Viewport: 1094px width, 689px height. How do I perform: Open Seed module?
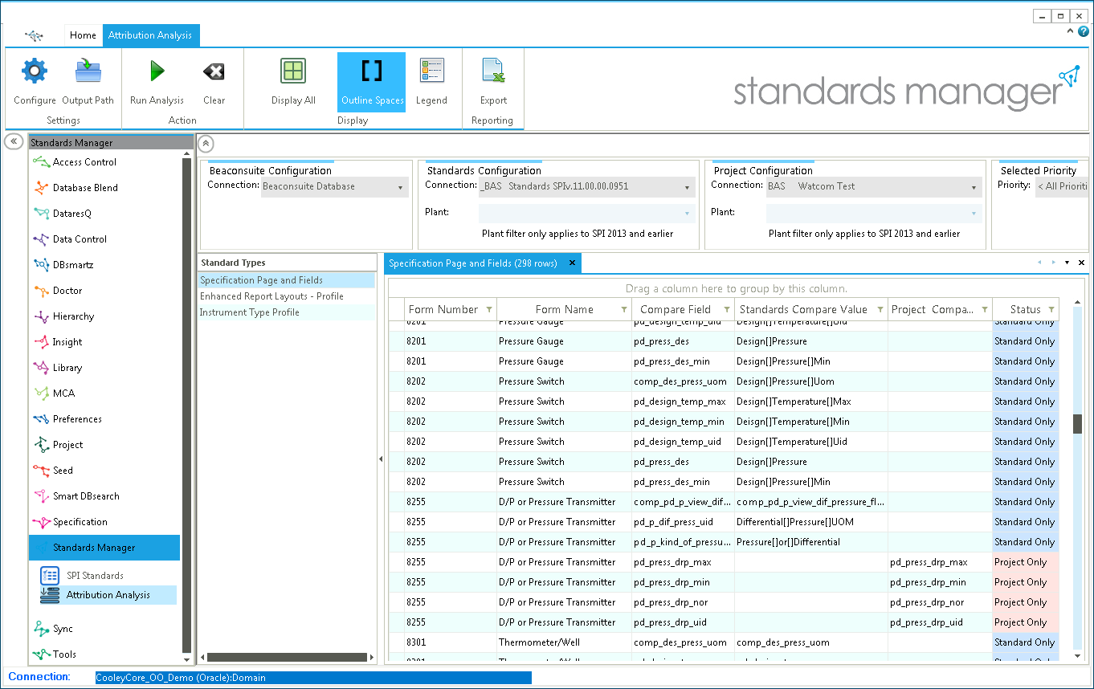pos(63,471)
